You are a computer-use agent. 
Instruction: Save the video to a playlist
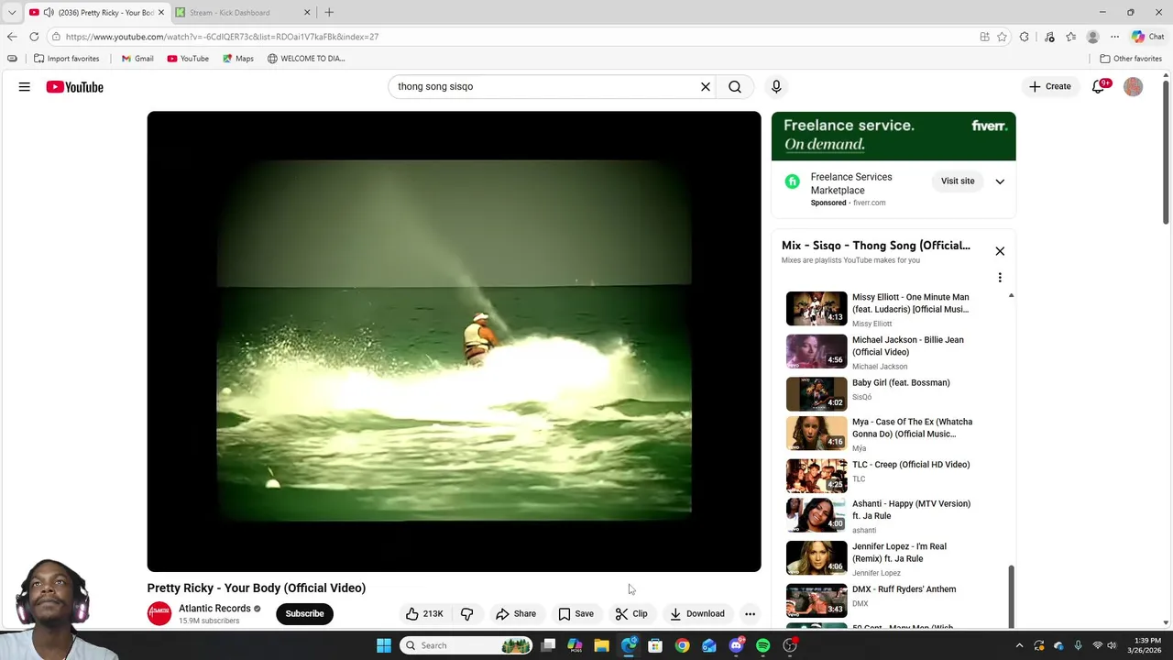576,614
